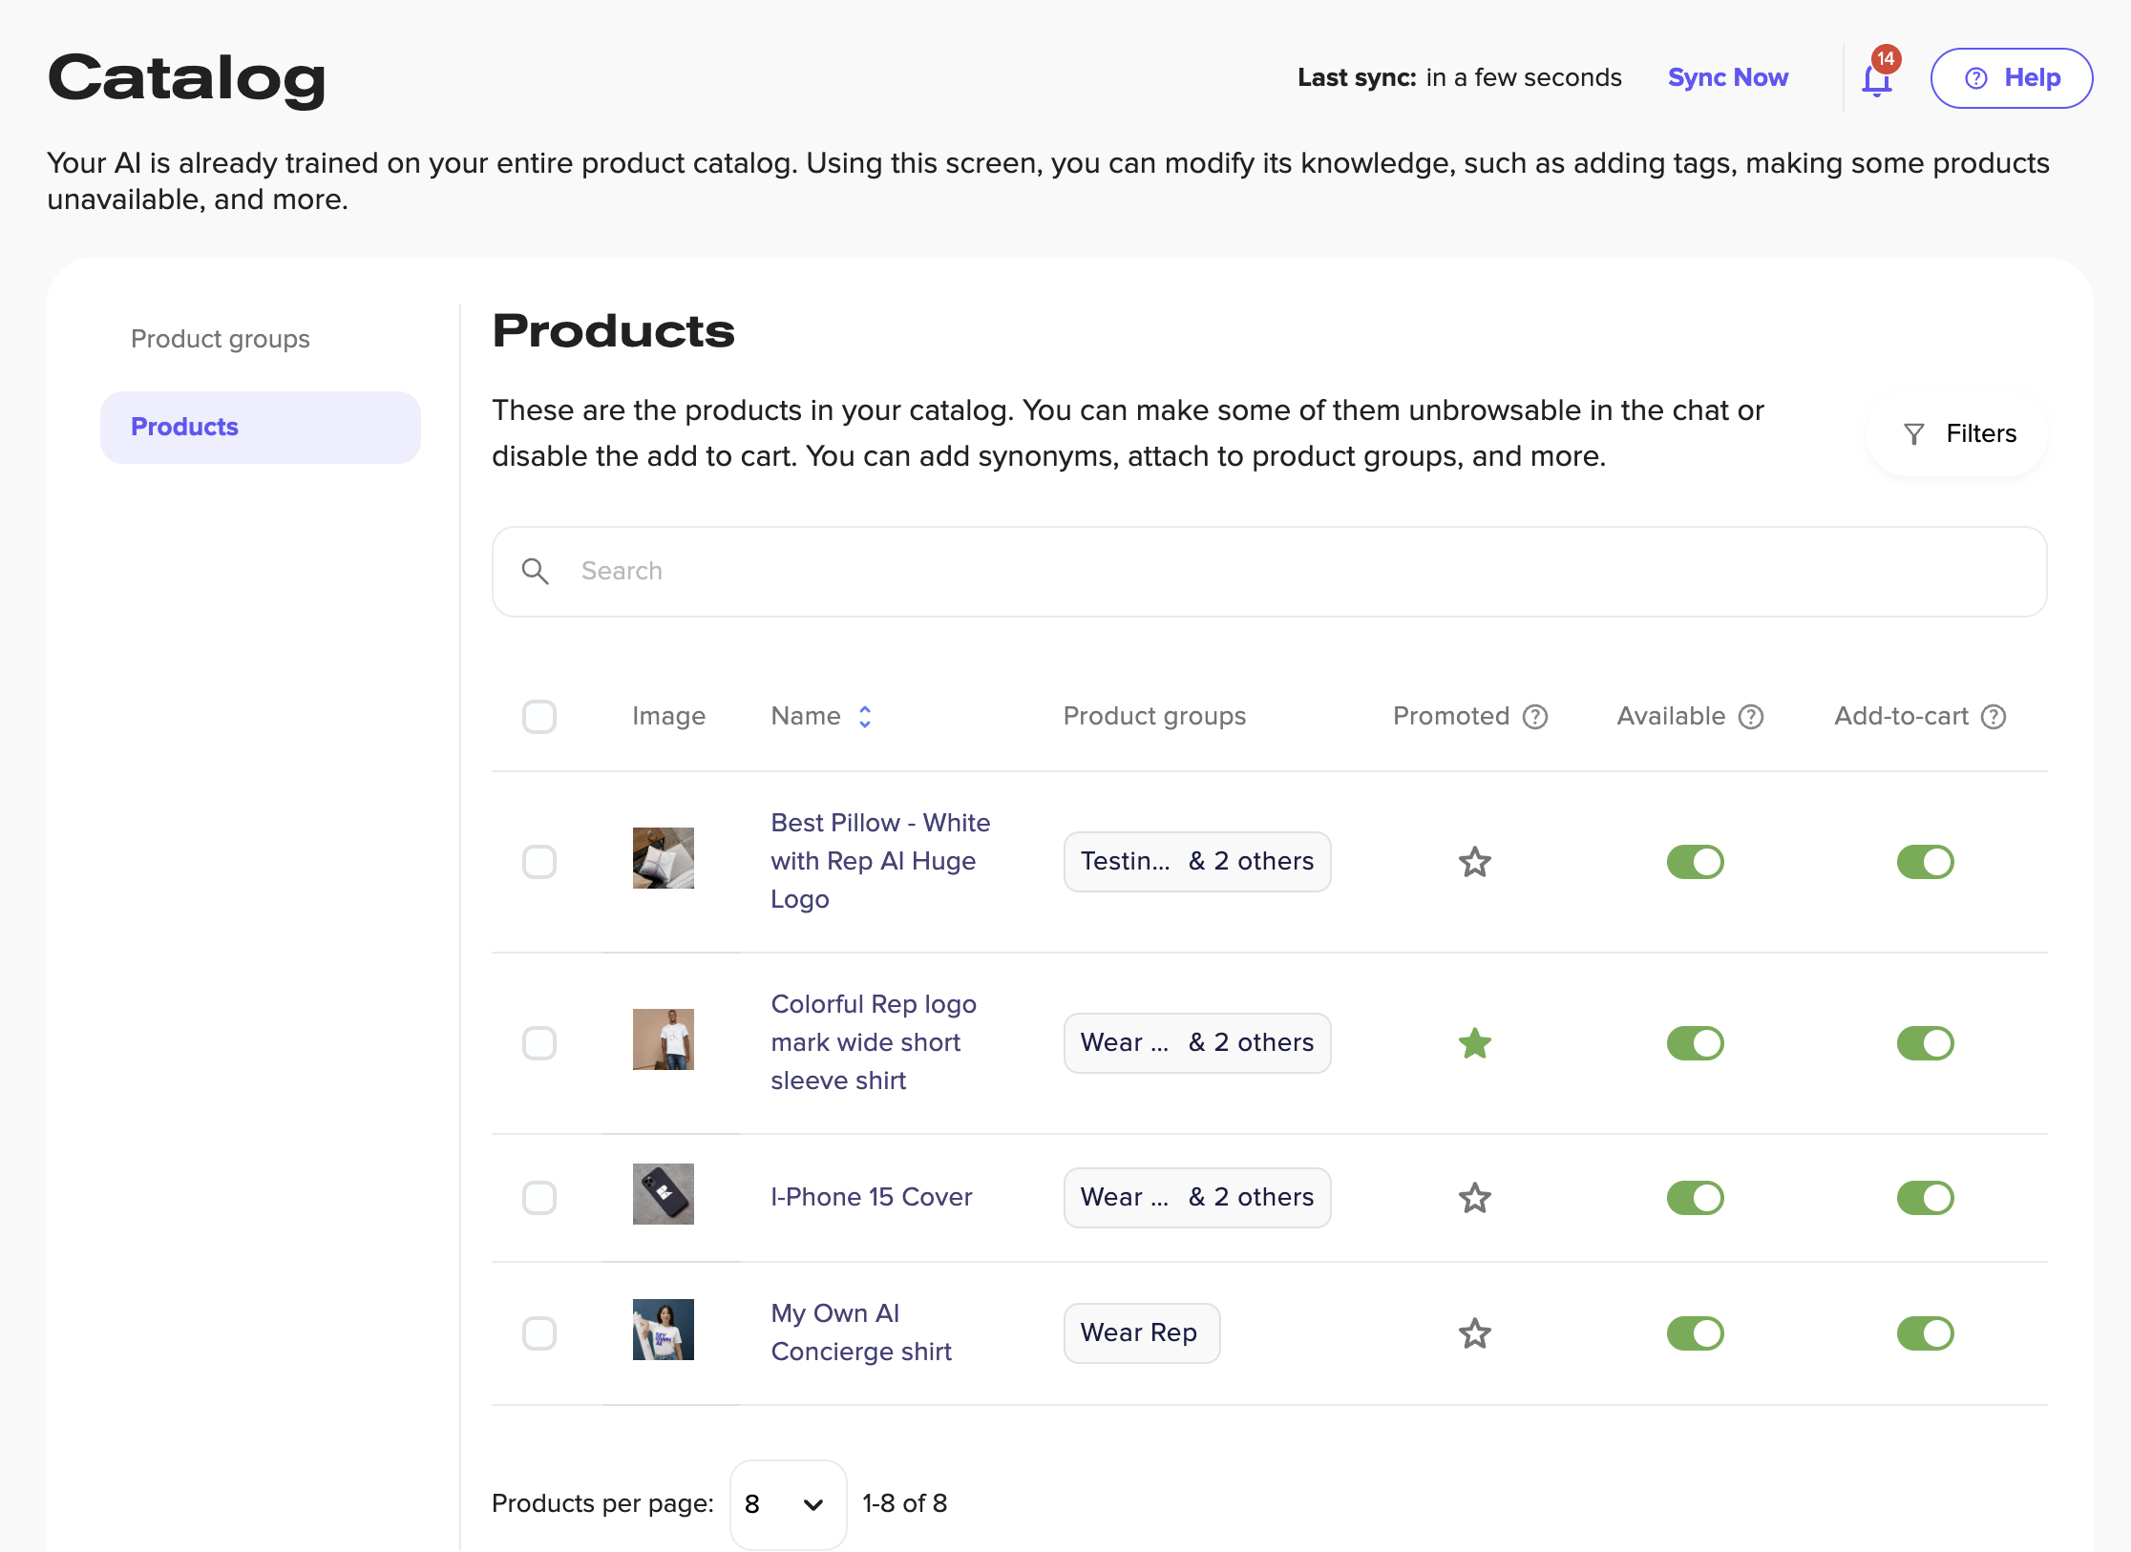Image resolution: width=2131 pixels, height=1552 pixels.
Task: Turn off Add-to-cart for My Own AI Concierge shirt
Action: (x=1926, y=1333)
